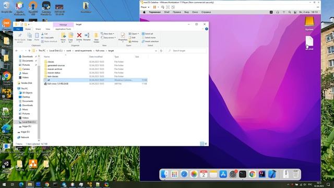Screen dimensions: 334x188
Task: Open the Move to dropdown in the ribbon
Action: 63,38
